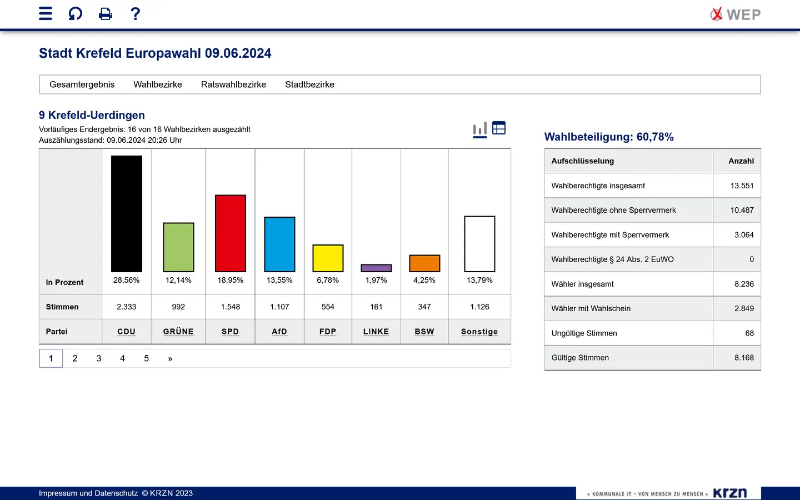Screen dimensions: 800x500
Task: Go to page 2 of results
Action: tap(75, 358)
